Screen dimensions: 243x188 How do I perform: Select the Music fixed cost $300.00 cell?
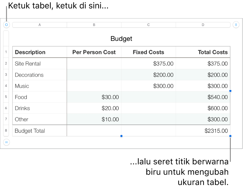[148, 86]
